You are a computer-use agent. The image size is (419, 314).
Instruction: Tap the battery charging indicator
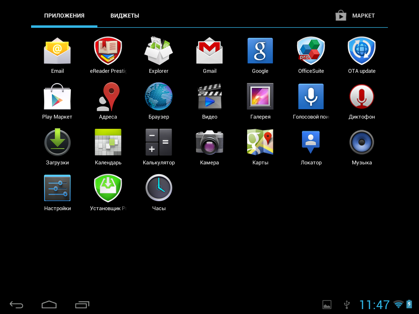[409, 304]
